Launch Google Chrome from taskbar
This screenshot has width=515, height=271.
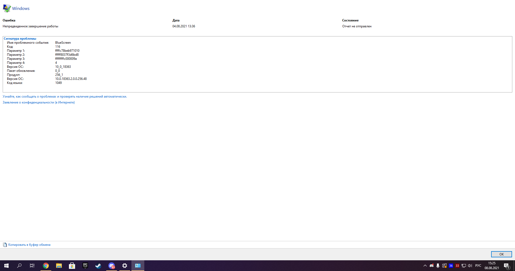(46, 266)
